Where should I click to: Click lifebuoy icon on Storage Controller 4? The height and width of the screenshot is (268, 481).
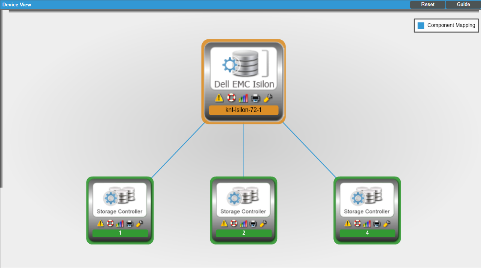pos(357,223)
